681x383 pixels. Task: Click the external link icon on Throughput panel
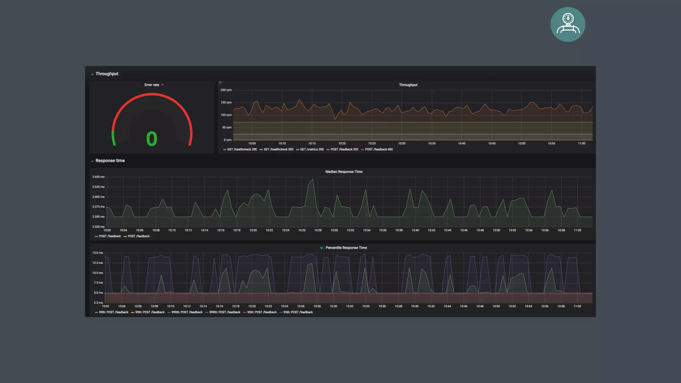click(220, 83)
